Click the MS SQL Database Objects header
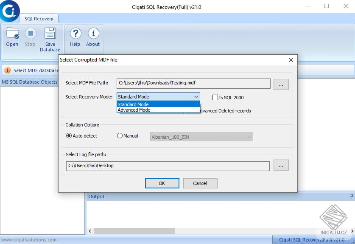This screenshot has width=355, height=244. coord(29,82)
